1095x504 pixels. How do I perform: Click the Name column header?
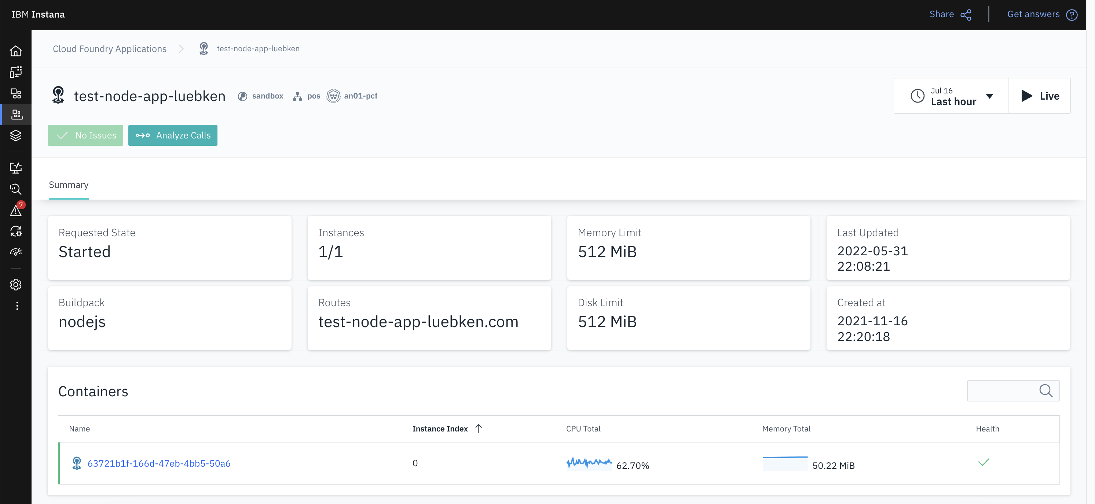pyautogui.click(x=80, y=429)
